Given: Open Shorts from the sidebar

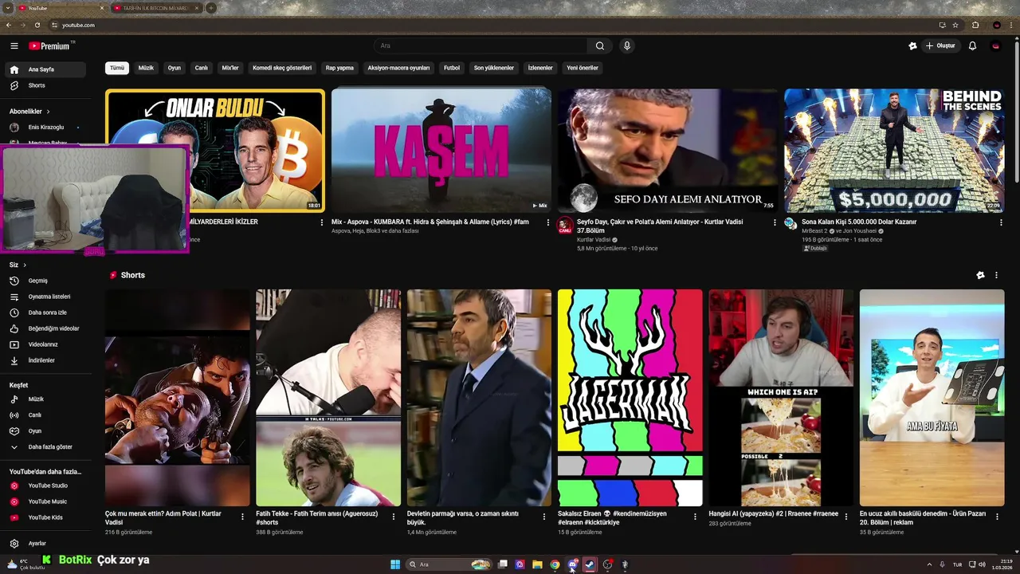Looking at the screenshot, I should [45, 85].
